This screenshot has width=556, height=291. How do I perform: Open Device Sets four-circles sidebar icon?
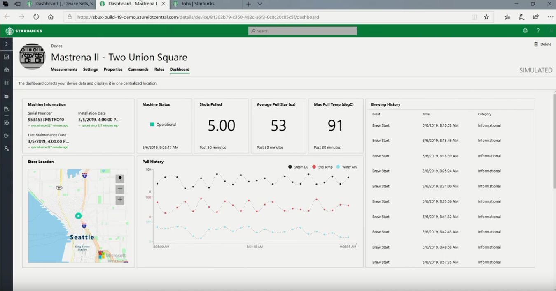tap(6, 83)
